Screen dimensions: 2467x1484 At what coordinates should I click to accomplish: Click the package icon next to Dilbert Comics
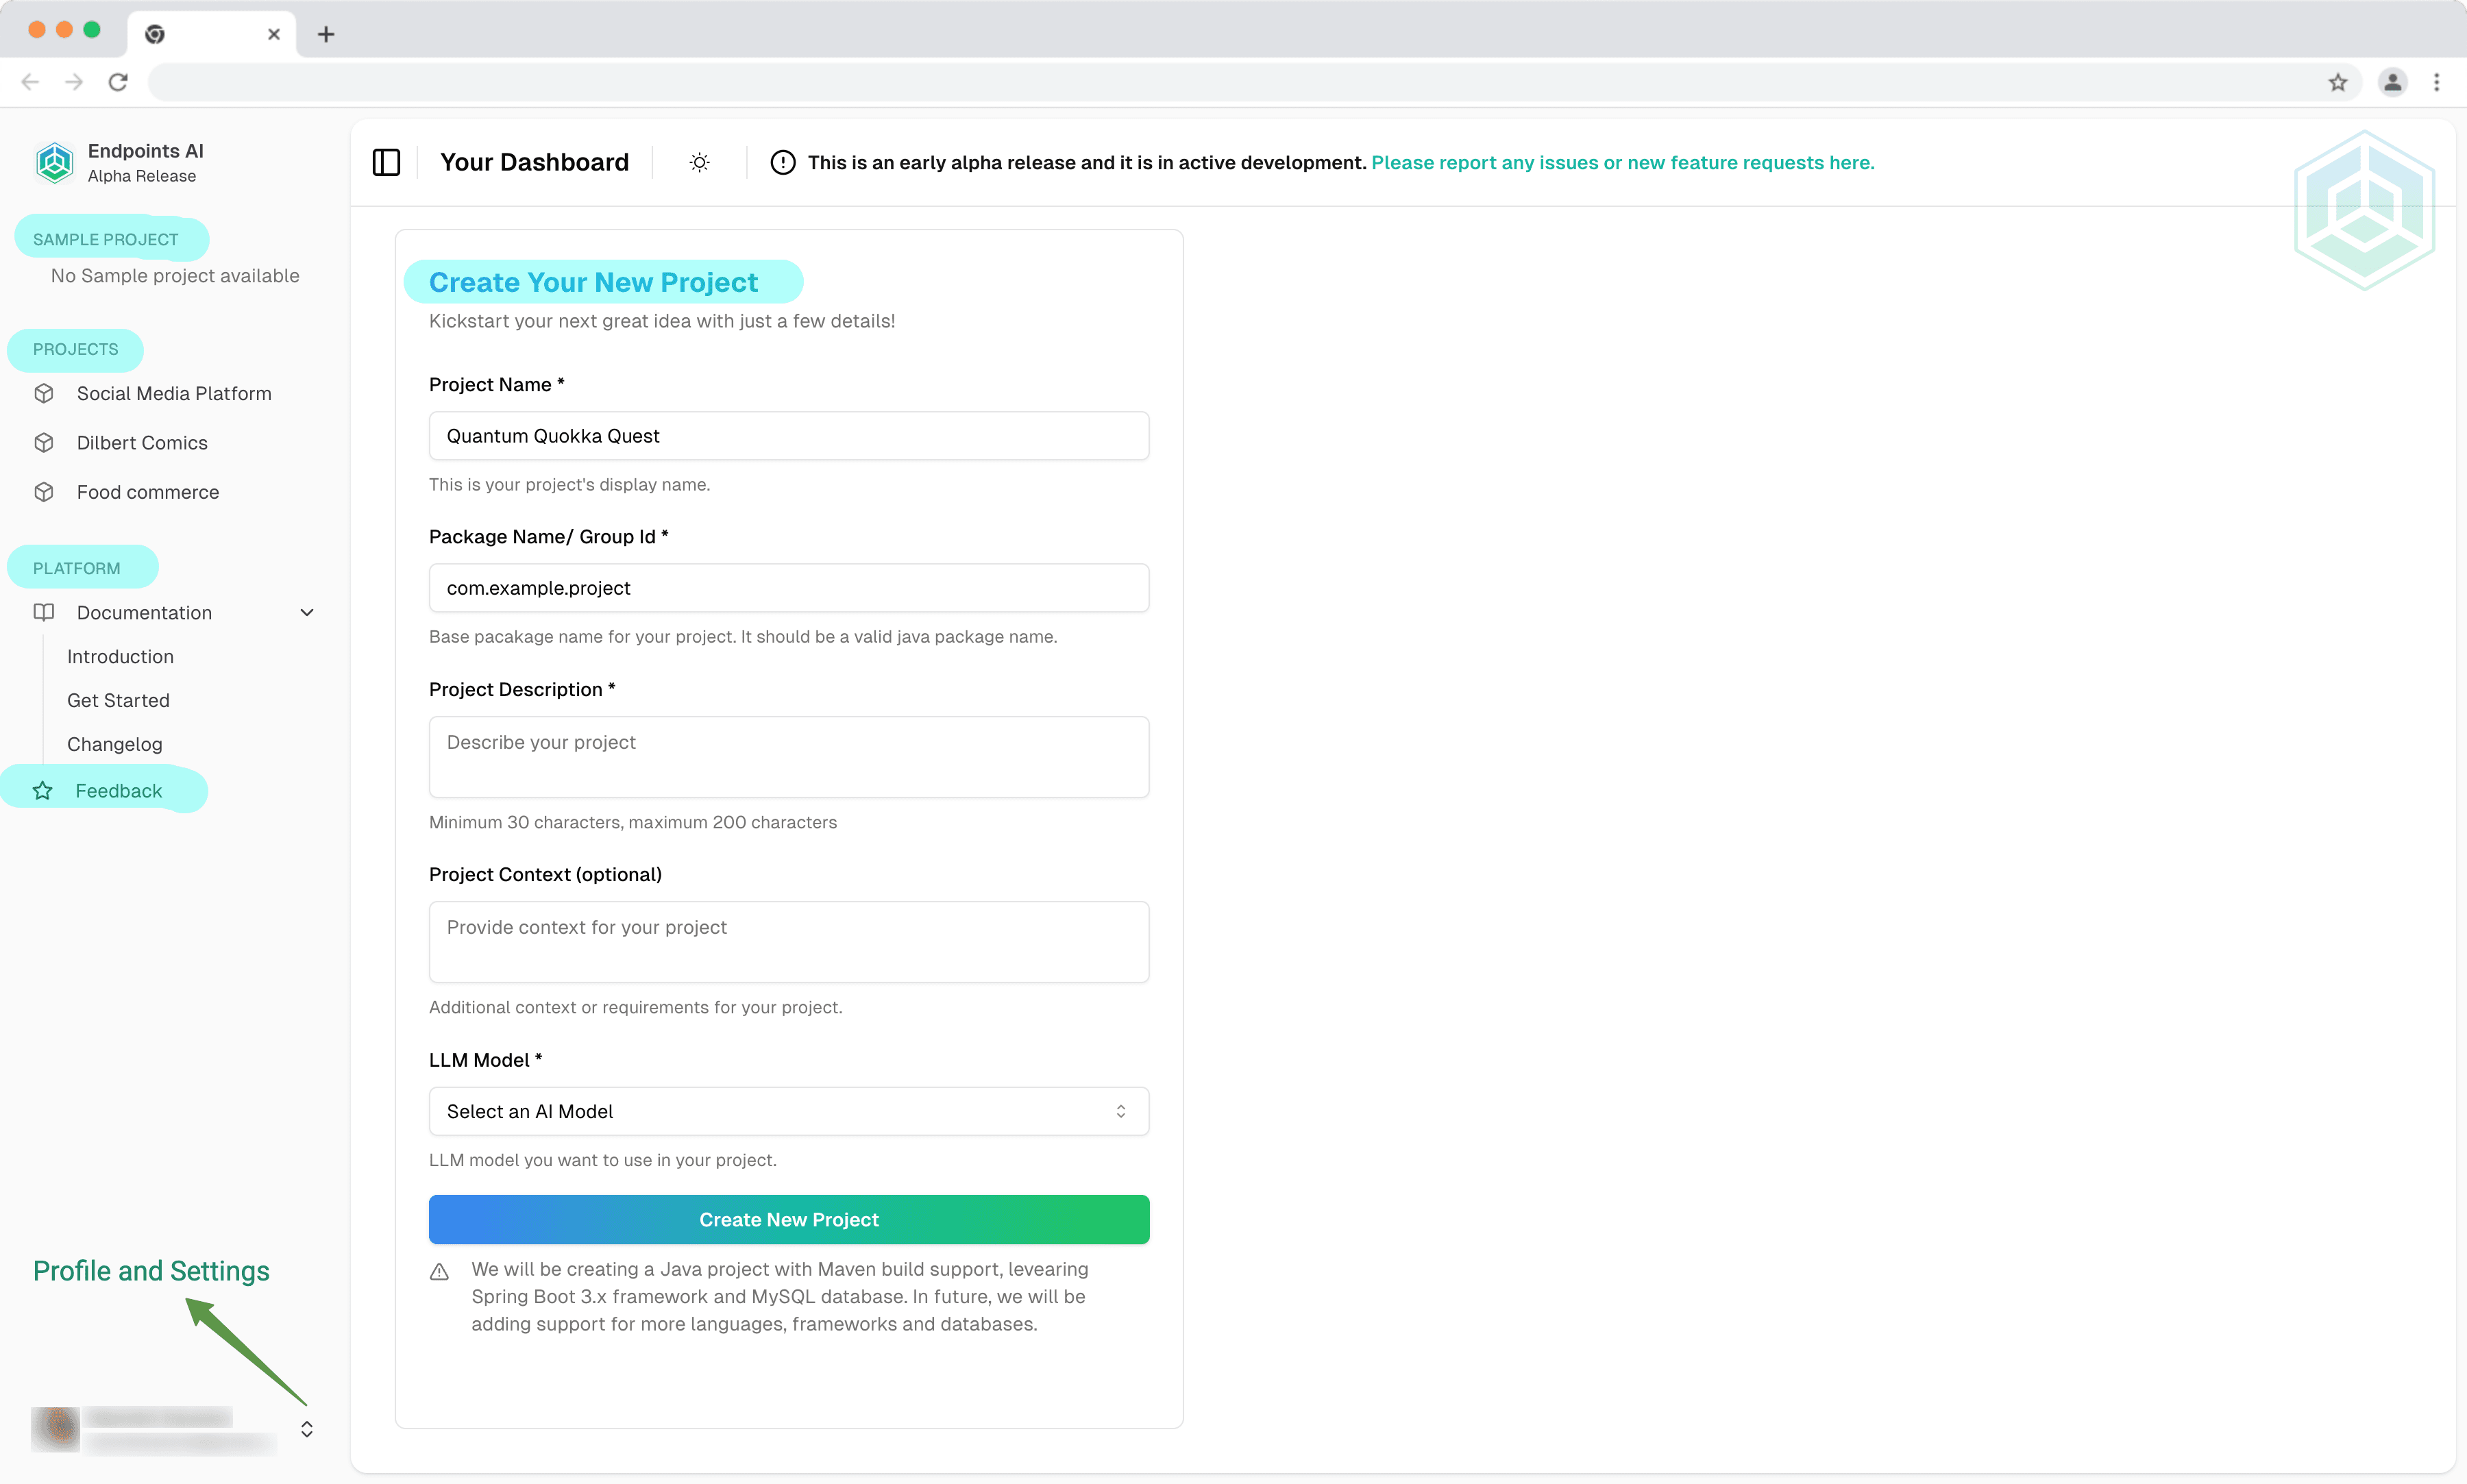[44, 442]
